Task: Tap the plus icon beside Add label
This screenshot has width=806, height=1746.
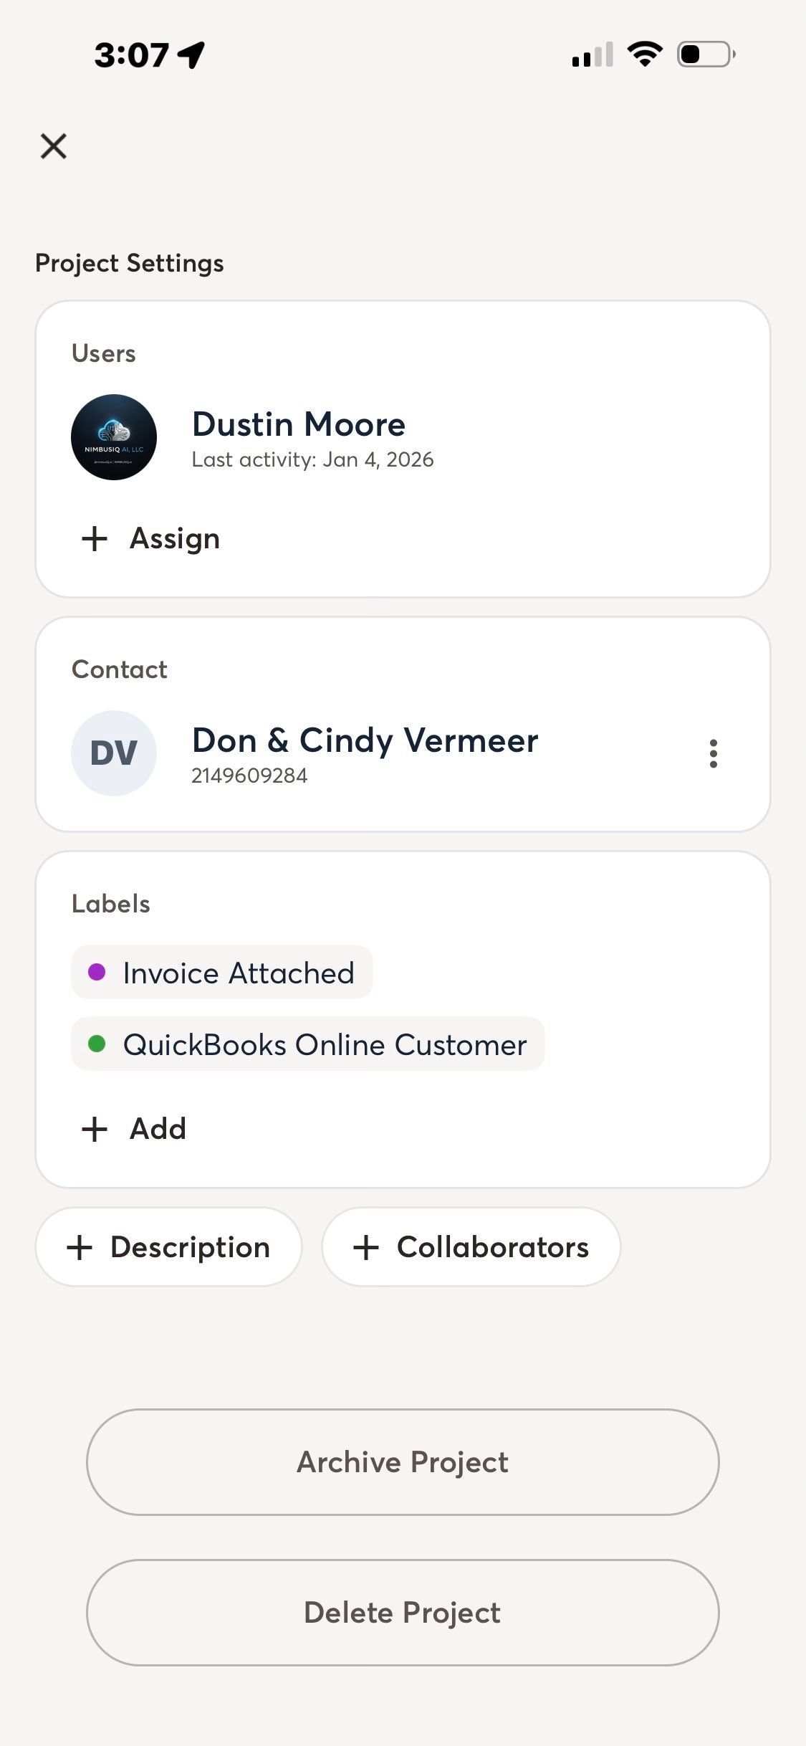Action: (95, 1130)
